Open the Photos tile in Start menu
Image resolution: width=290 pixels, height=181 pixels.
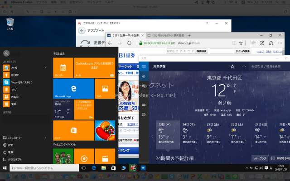coord(105,89)
